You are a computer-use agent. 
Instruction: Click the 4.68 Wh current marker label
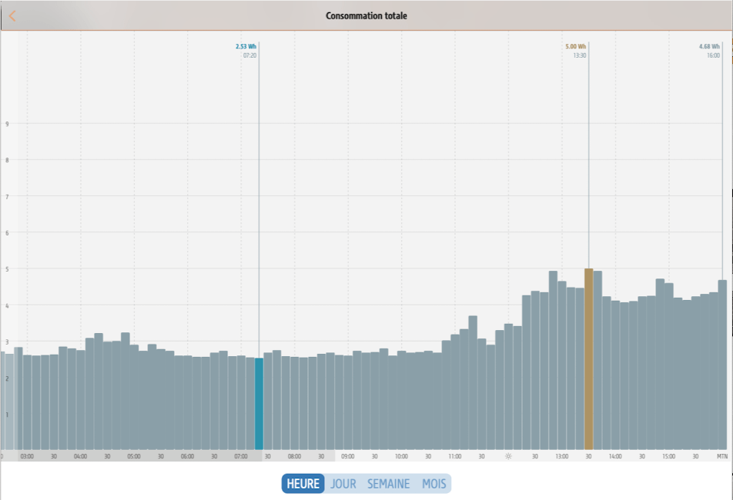tap(709, 47)
